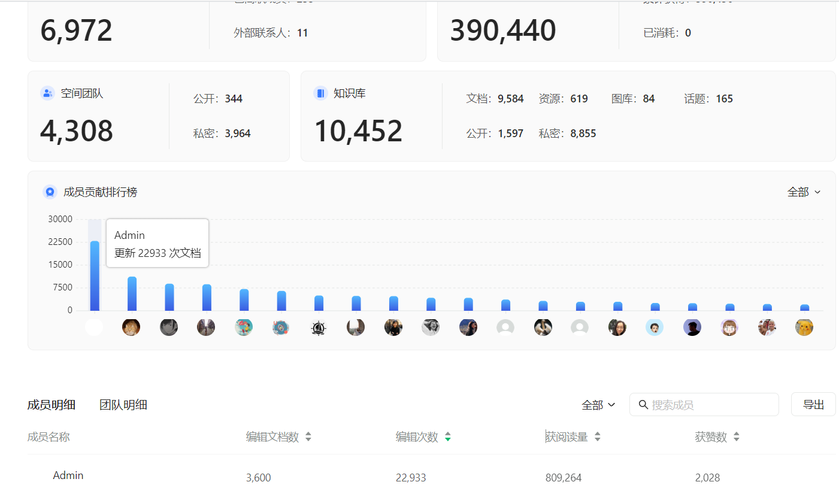The width and height of the screenshot is (839, 491).
Task: Sort by 获赞数 column arrows
Action: (x=736, y=437)
